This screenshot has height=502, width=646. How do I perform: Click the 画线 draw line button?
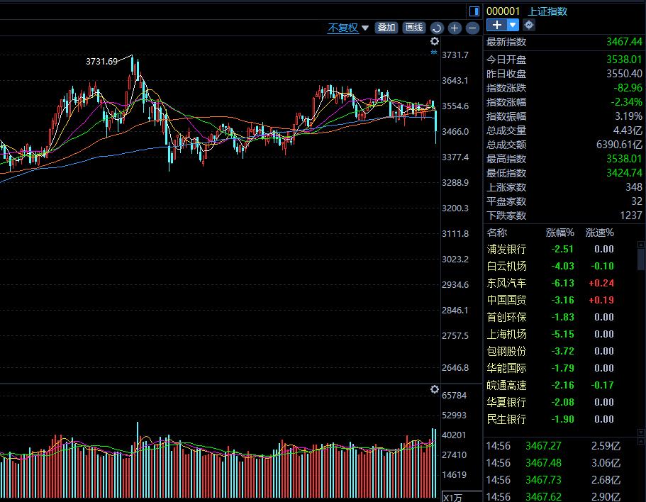413,28
